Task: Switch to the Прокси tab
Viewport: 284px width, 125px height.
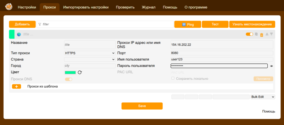Action: pos(50,7)
